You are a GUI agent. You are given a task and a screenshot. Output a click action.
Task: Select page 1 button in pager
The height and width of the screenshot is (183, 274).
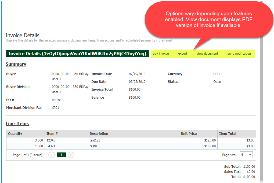(61, 155)
